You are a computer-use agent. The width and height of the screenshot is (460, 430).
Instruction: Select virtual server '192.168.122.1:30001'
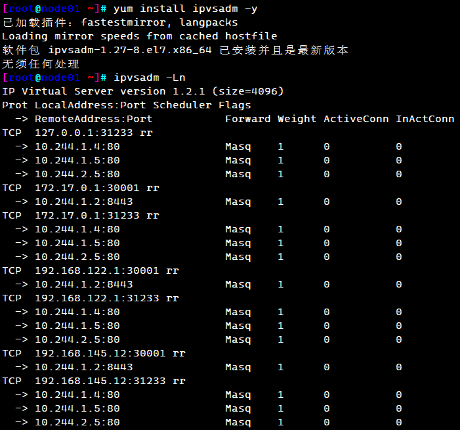pos(97,270)
